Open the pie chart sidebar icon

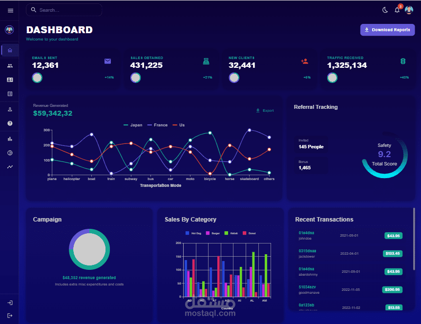pos(10,153)
